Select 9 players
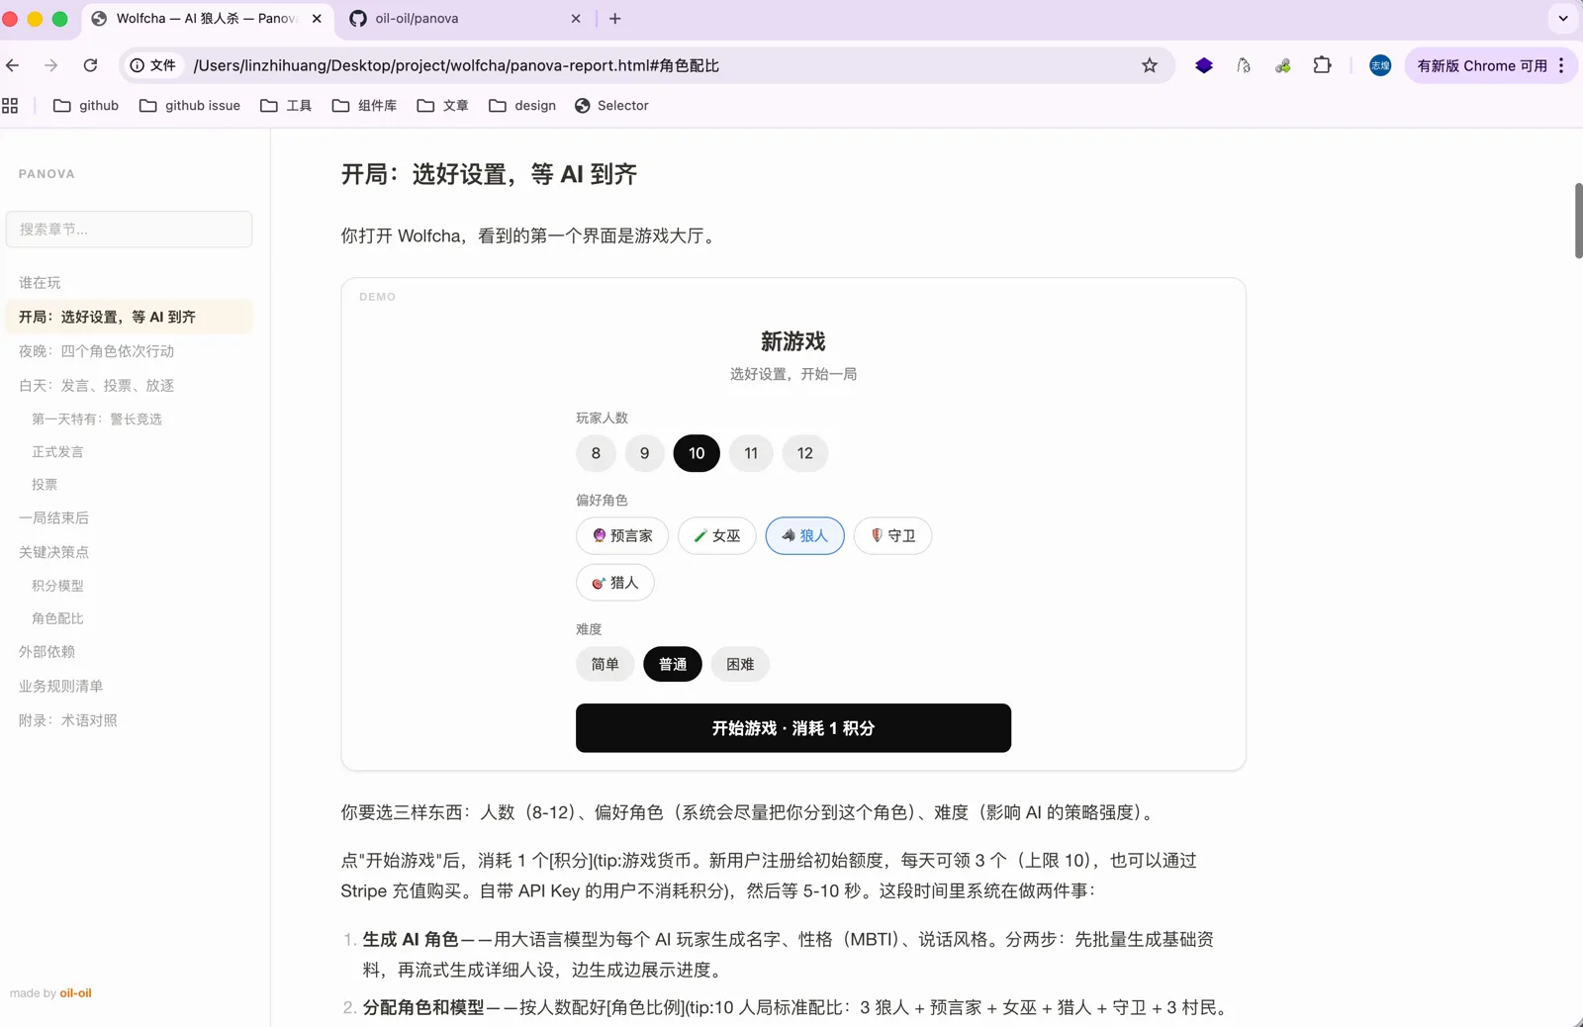 [644, 453]
